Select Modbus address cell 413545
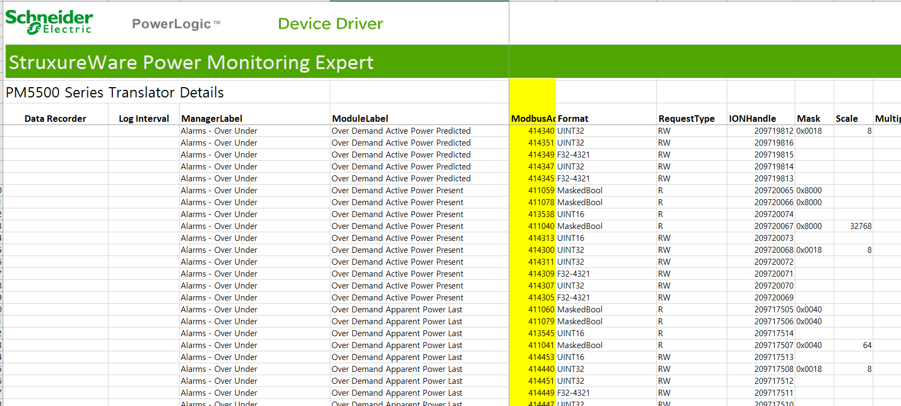Screen dimensions: 901x406 click(x=533, y=333)
